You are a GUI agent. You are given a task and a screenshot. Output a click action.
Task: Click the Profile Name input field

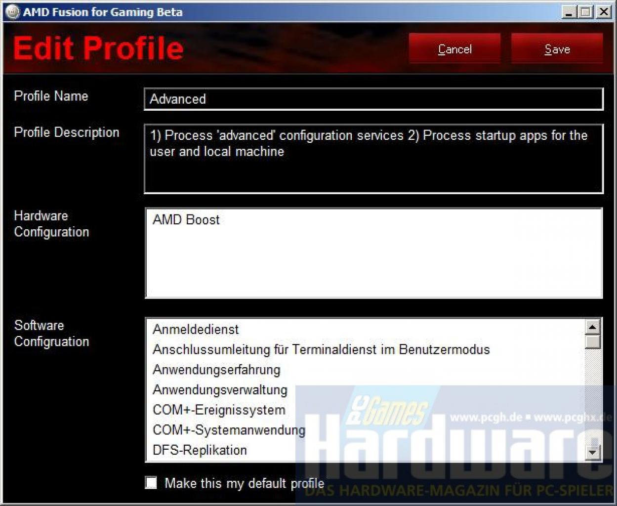tap(373, 99)
